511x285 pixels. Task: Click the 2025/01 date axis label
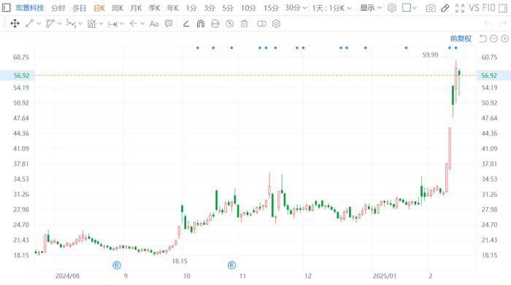pyautogui.click(x=385, y=276)
